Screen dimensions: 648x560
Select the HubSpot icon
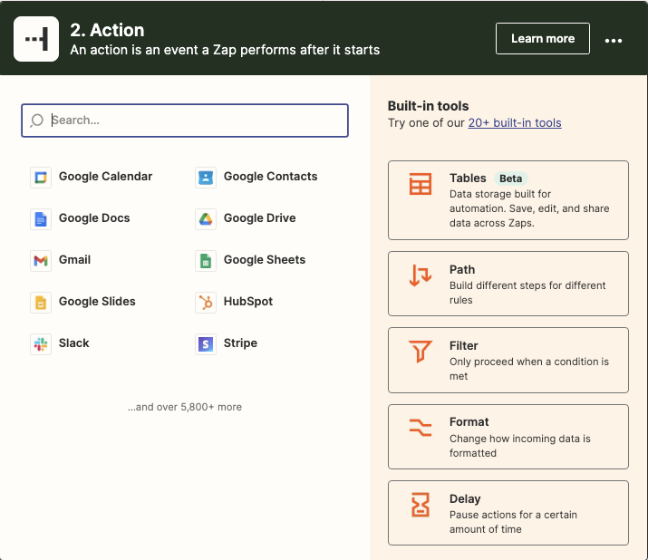[206, 303]
